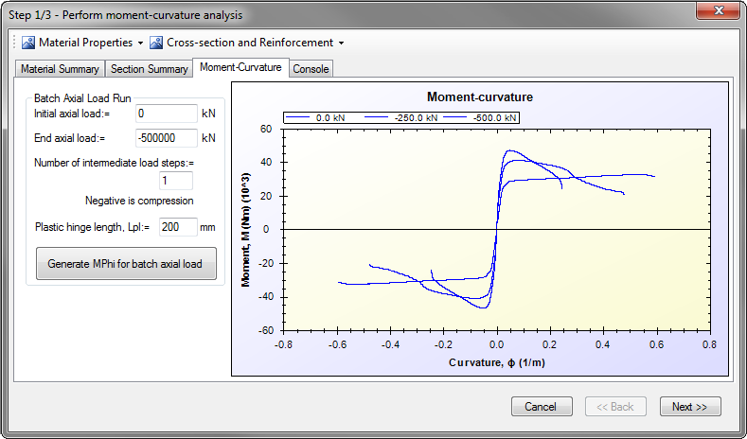Select the -500.0 kN legend entry

(x=480, y=117)
